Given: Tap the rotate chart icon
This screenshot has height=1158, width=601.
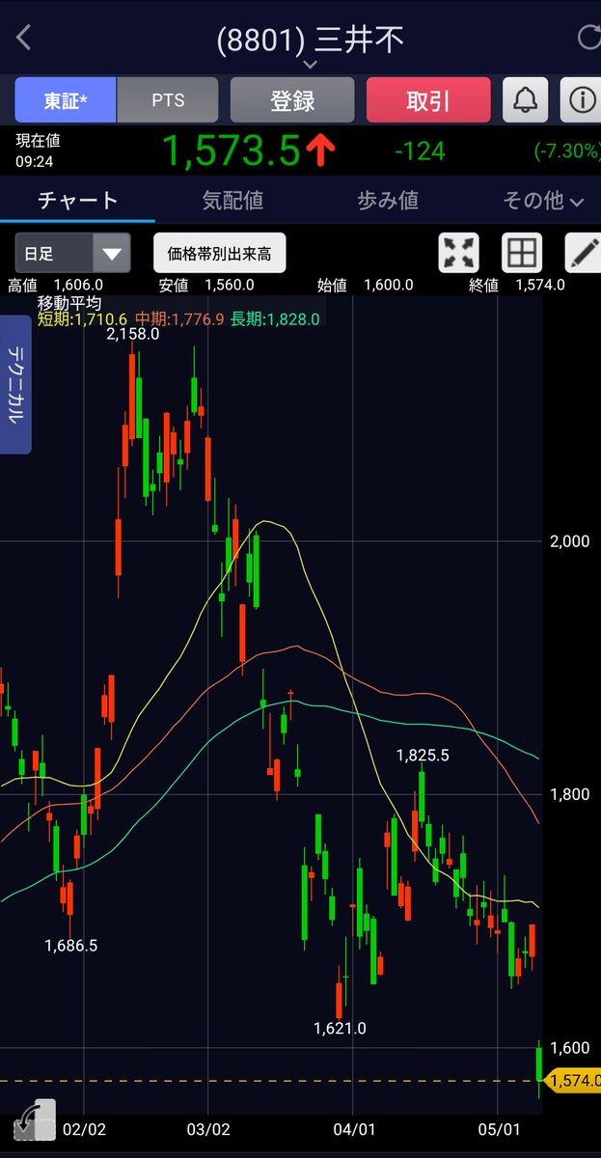Looking at the screenshot, I should point(34,1120).
